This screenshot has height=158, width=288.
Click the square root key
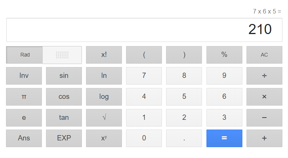[x=104, y=118]
